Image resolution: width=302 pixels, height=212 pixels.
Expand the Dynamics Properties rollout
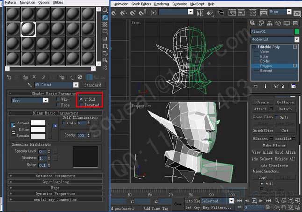click(x=56, y=194)
